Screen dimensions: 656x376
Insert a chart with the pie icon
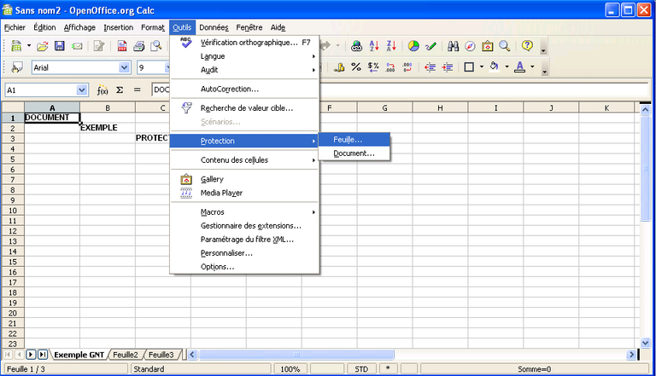coord(413,46)
